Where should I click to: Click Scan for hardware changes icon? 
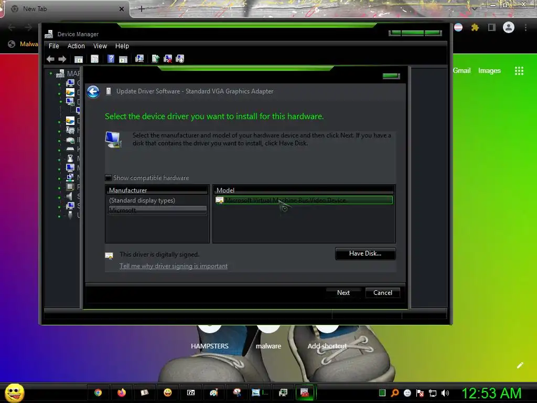pyautogui.click(x=139, y=59)
